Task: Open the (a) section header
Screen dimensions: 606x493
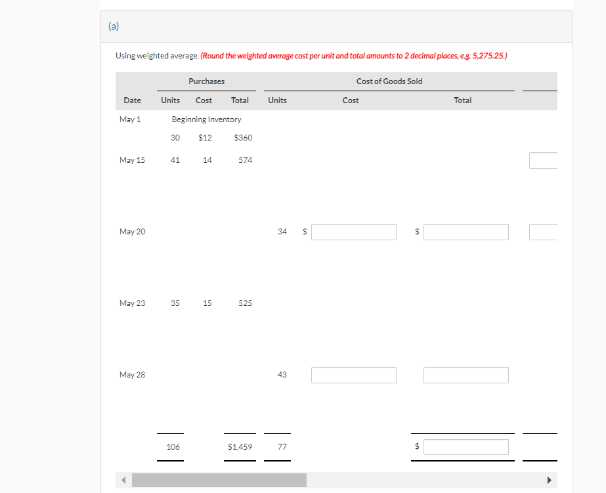Action: 113,26
